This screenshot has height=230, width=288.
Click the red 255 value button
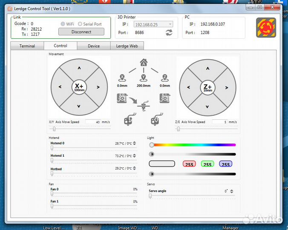pyautogui.click(x=189, y=164)
